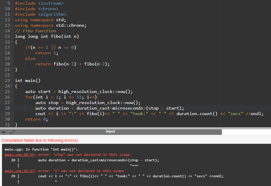Collapse the main function using line 24 fold arrow
This screenshot has height=186, width=271.
(12, 86)
